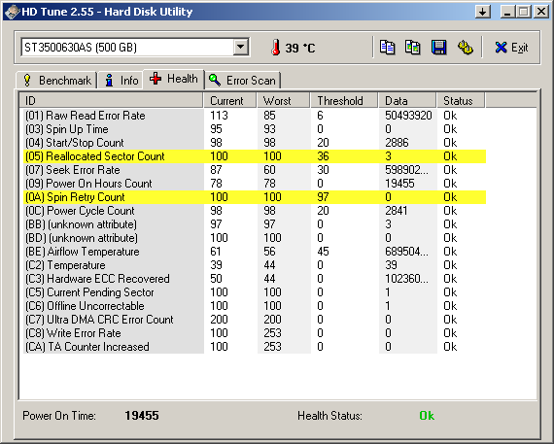Click the HD Tune title bar app icon

pos(12,12)
